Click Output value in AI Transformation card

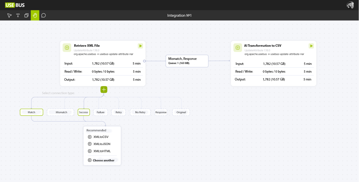click(x=274, y=79)
